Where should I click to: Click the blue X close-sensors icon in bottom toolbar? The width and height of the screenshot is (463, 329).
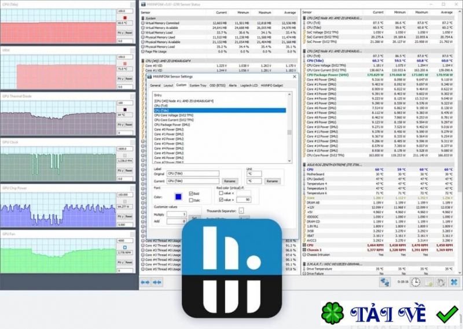pyautogui.click(x=454, y=282)
